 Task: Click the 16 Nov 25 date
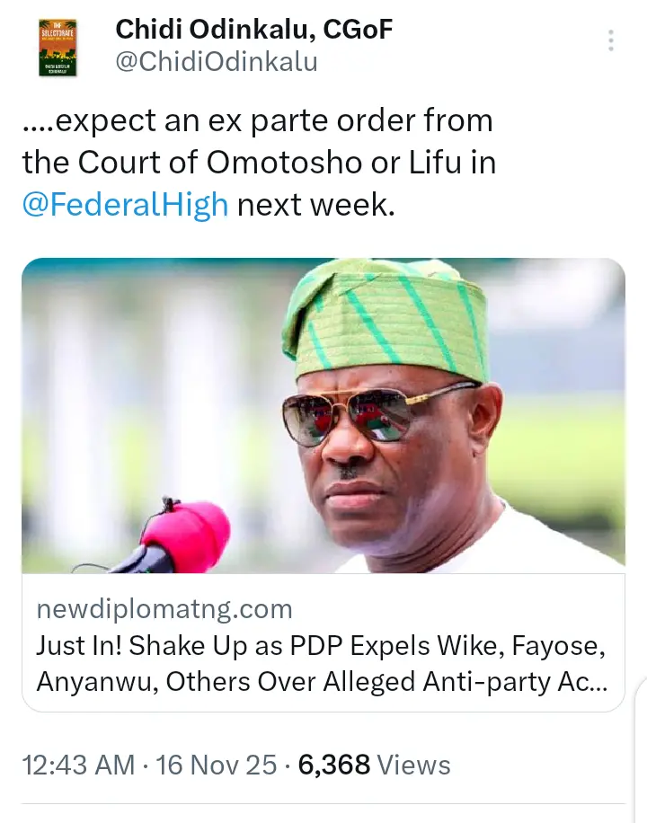(x=217, y=765)
